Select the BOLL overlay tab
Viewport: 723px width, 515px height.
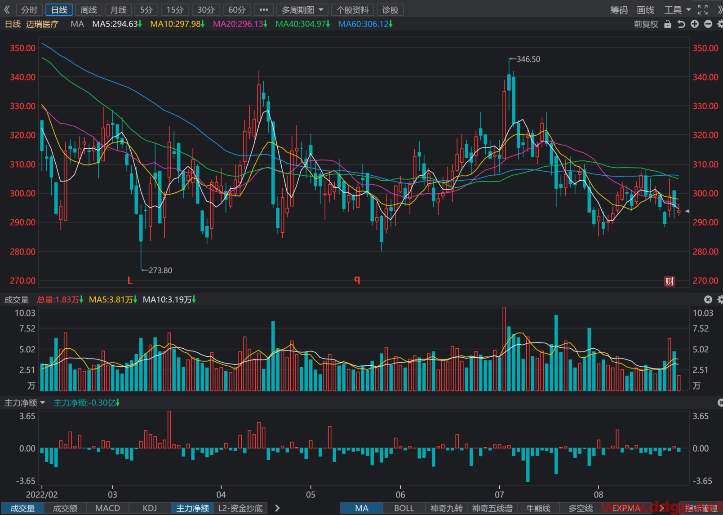404,508
